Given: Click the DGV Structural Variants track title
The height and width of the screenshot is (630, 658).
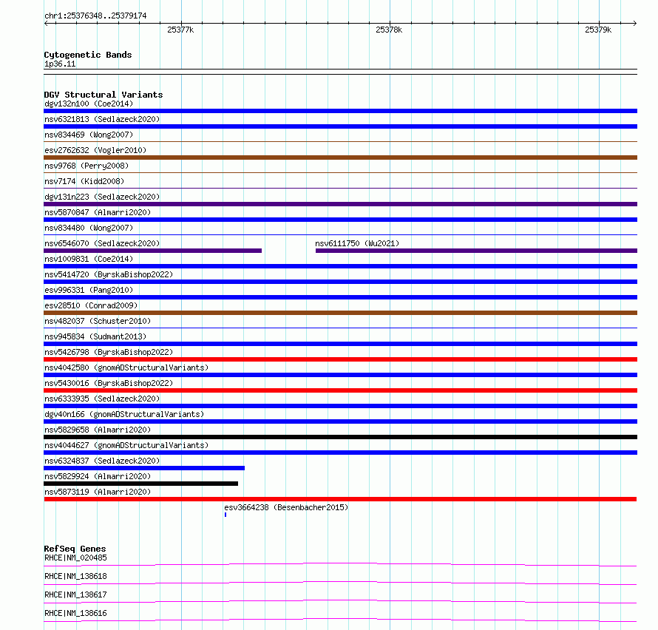Looking at the screenshot, I should pyautogui.click(x=104, y=95).
